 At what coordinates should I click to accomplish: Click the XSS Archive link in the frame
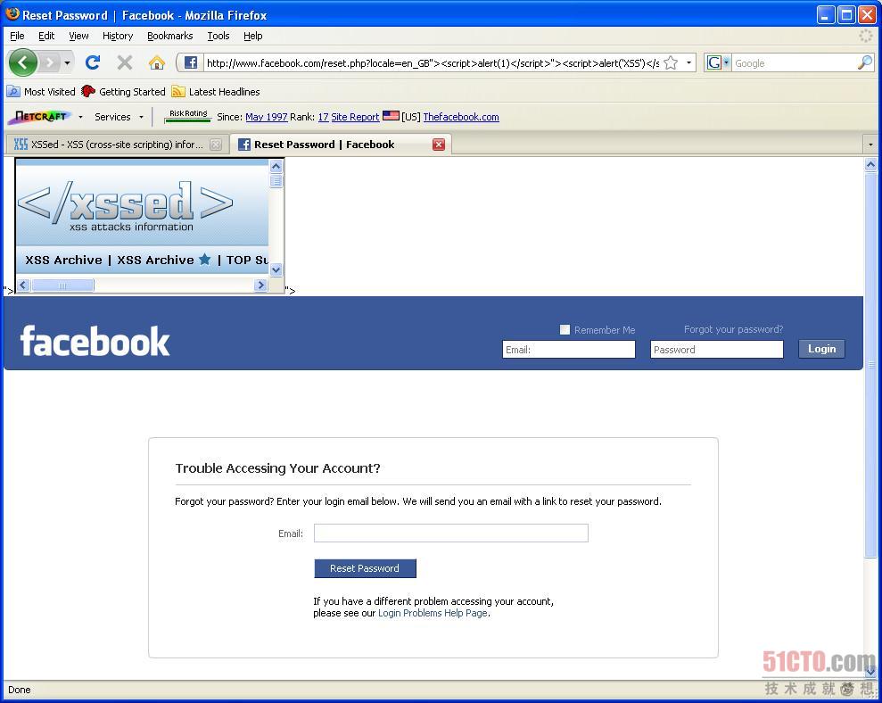[63, 260]
